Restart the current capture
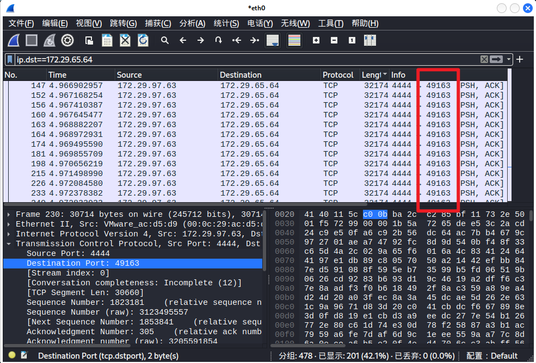This screenshot has height=363, width=536. 50,40
